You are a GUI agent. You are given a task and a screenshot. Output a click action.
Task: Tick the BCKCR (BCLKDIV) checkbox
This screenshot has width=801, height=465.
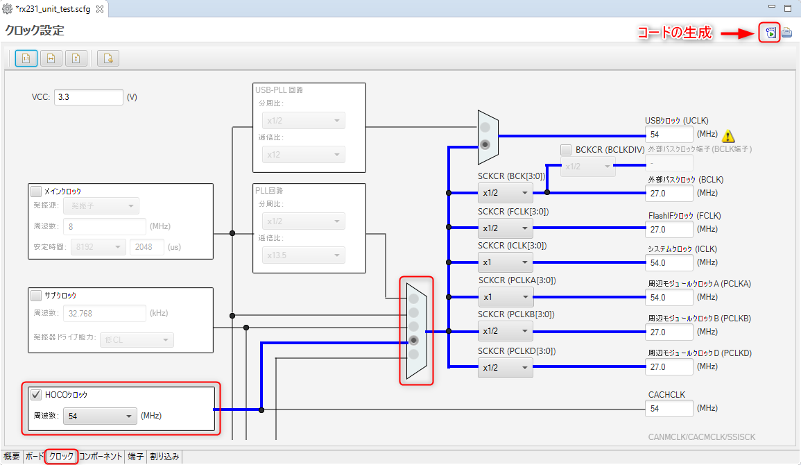(x=566, y=150)
